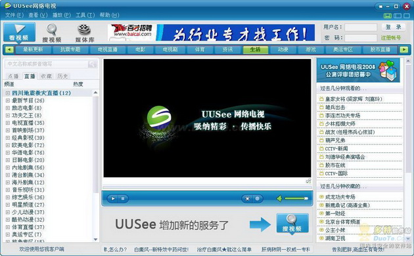The height and width of the screenshot is (256, 414).
Task: Start playback with the play button
Action: [x=113, y=198]
